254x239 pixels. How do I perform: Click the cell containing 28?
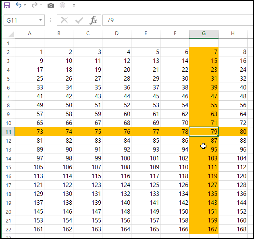point(117,79)
